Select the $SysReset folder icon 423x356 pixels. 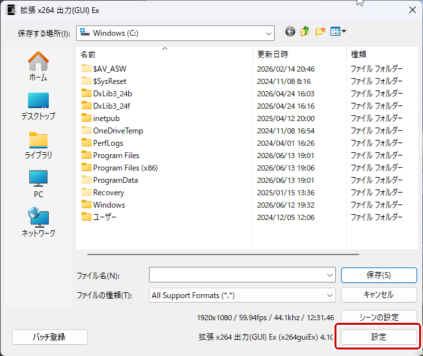[x=87, y=81]
